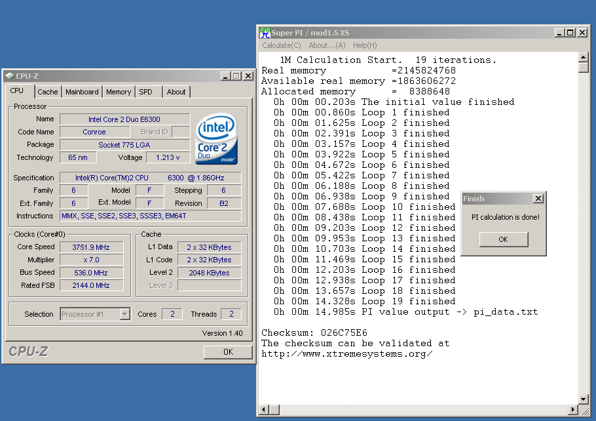Click the PI calculation is done! message

click(505, 217)
